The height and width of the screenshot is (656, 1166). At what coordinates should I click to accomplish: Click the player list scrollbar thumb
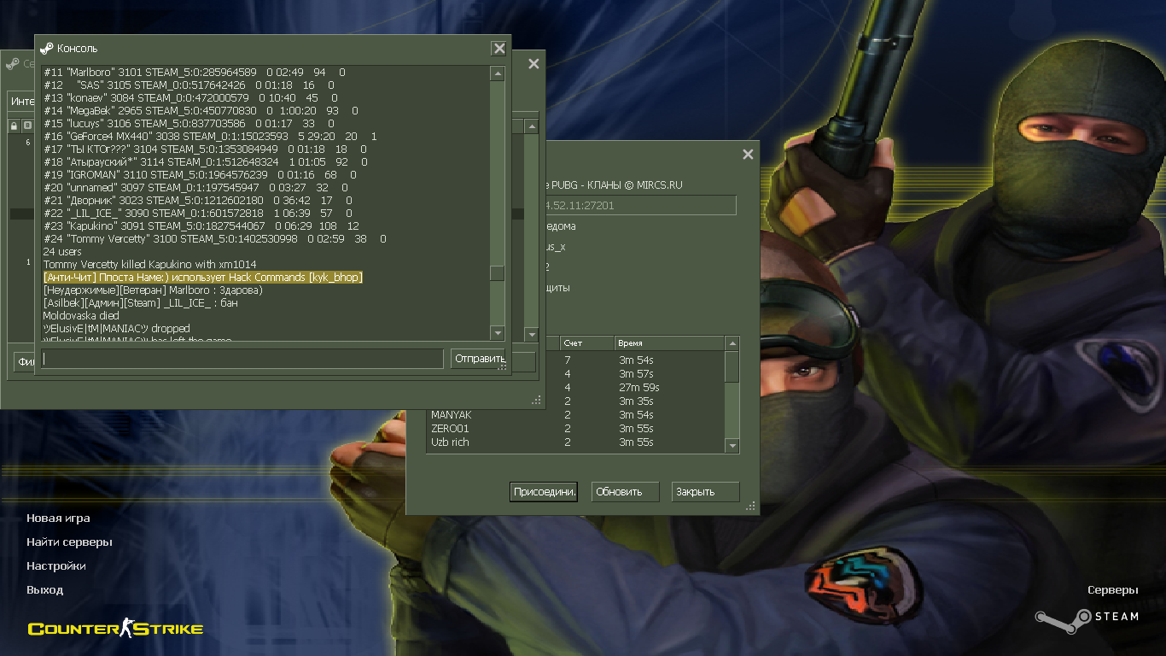[x=732, y=366]
